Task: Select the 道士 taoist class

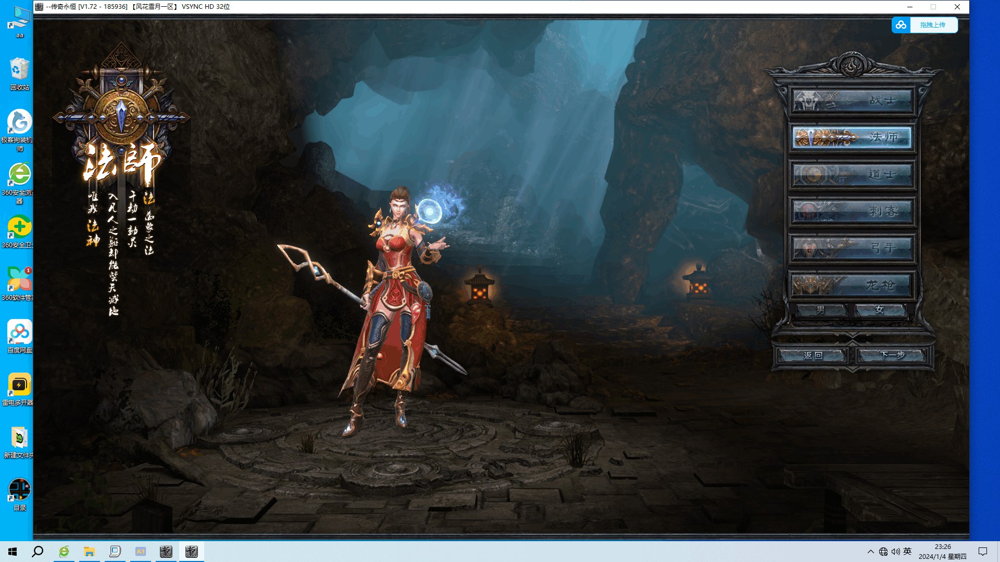Action: (852, 174)
